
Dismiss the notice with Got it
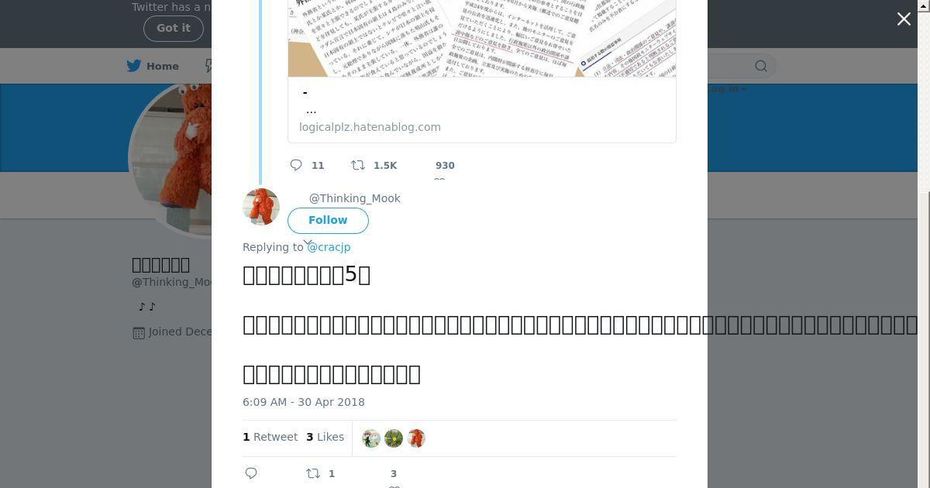click(x=174, y=28)
